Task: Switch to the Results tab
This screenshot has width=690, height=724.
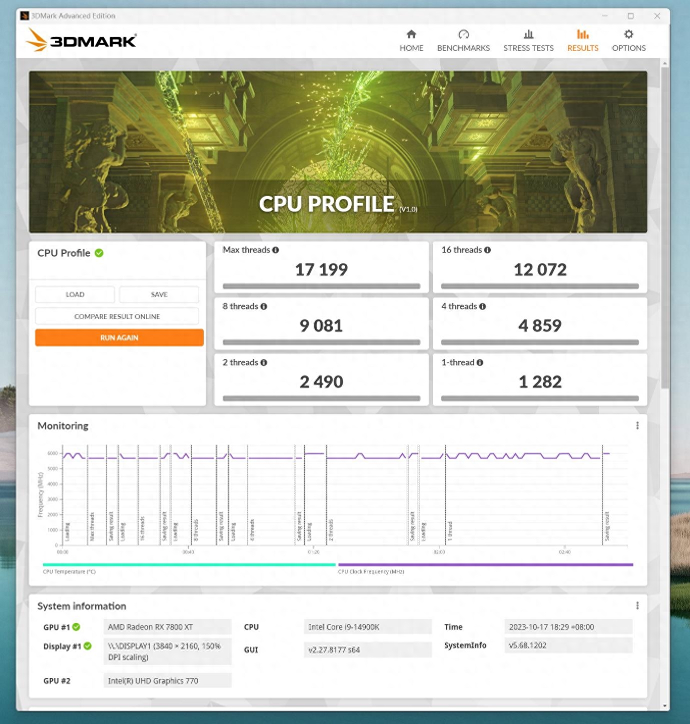Action: [x=582, y=40]
